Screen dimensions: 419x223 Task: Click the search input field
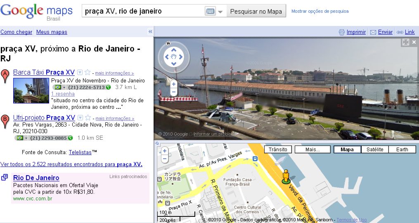point(144,11)
